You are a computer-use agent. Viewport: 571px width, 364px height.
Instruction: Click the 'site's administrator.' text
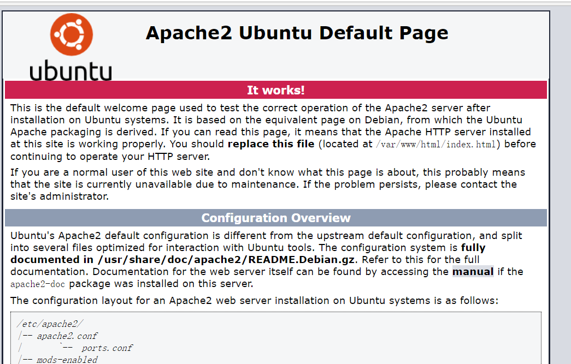point(60,196)
